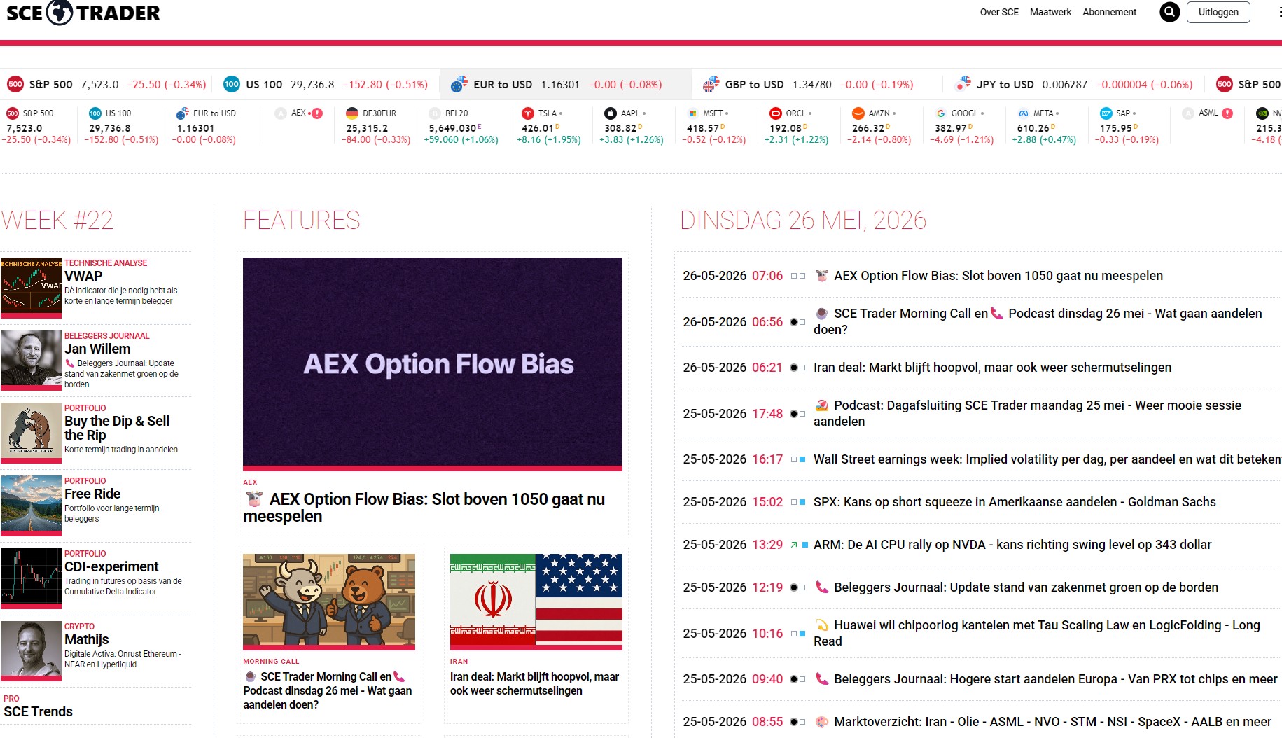Click the Uitloggen button
Screen dimensions: 1282x738
[x=1218, y=12]
